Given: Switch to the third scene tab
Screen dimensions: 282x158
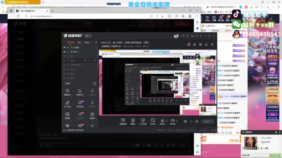Looking at the screenshot, I should (87, 42).
